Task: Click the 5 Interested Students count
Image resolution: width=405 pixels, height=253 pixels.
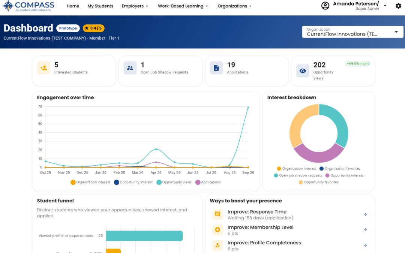Action: point(56,65)
